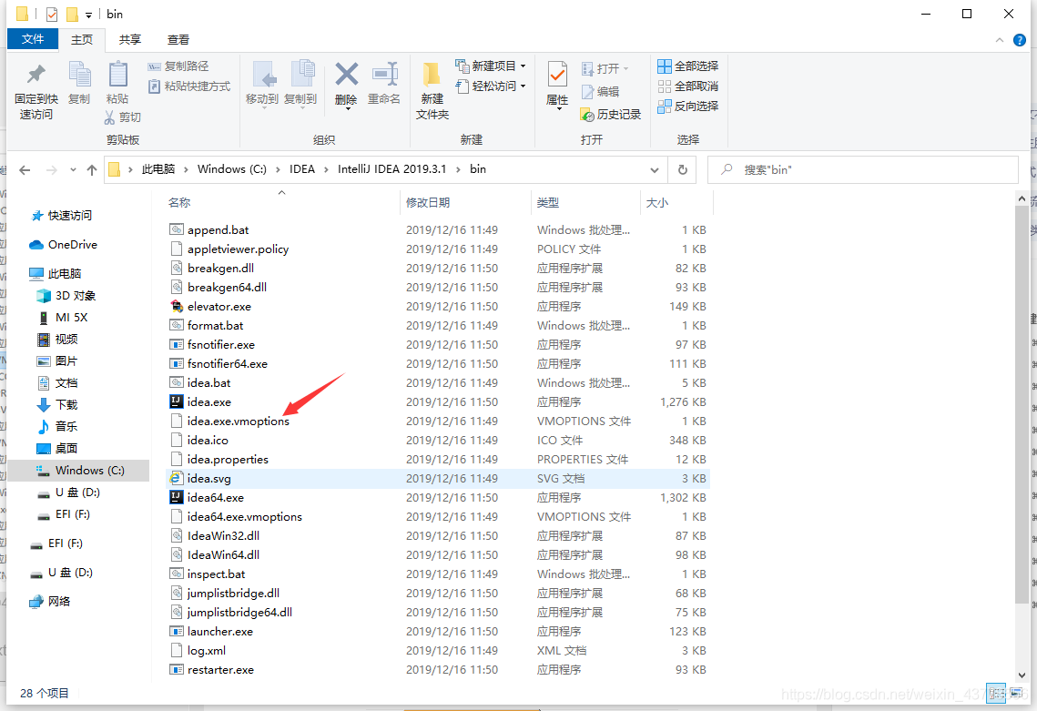Sort by the 名称 Name column header

(179, 202)
